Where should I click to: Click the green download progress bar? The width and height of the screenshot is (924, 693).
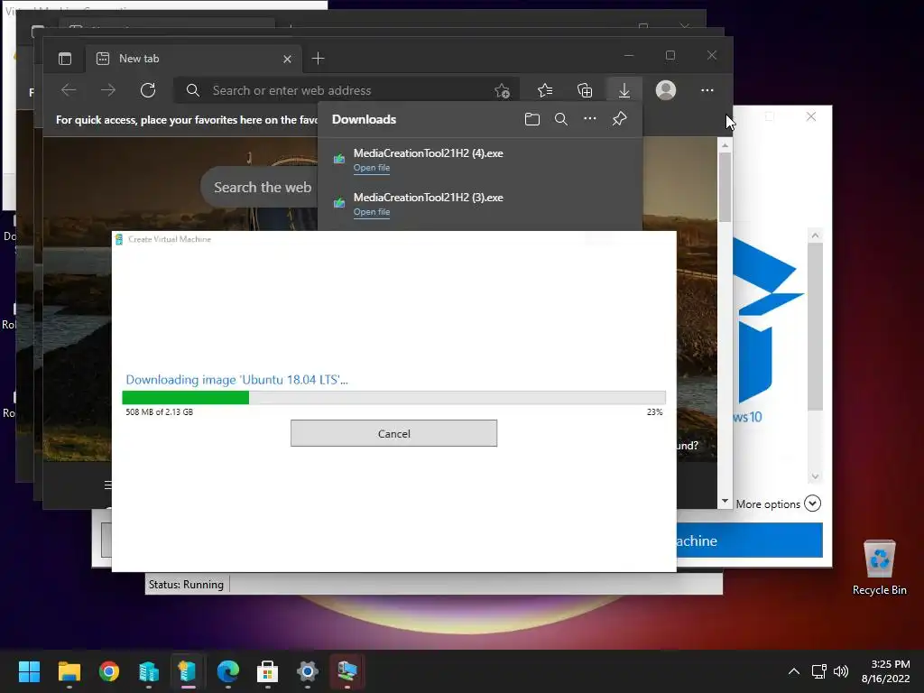click(x=393, y=398)
